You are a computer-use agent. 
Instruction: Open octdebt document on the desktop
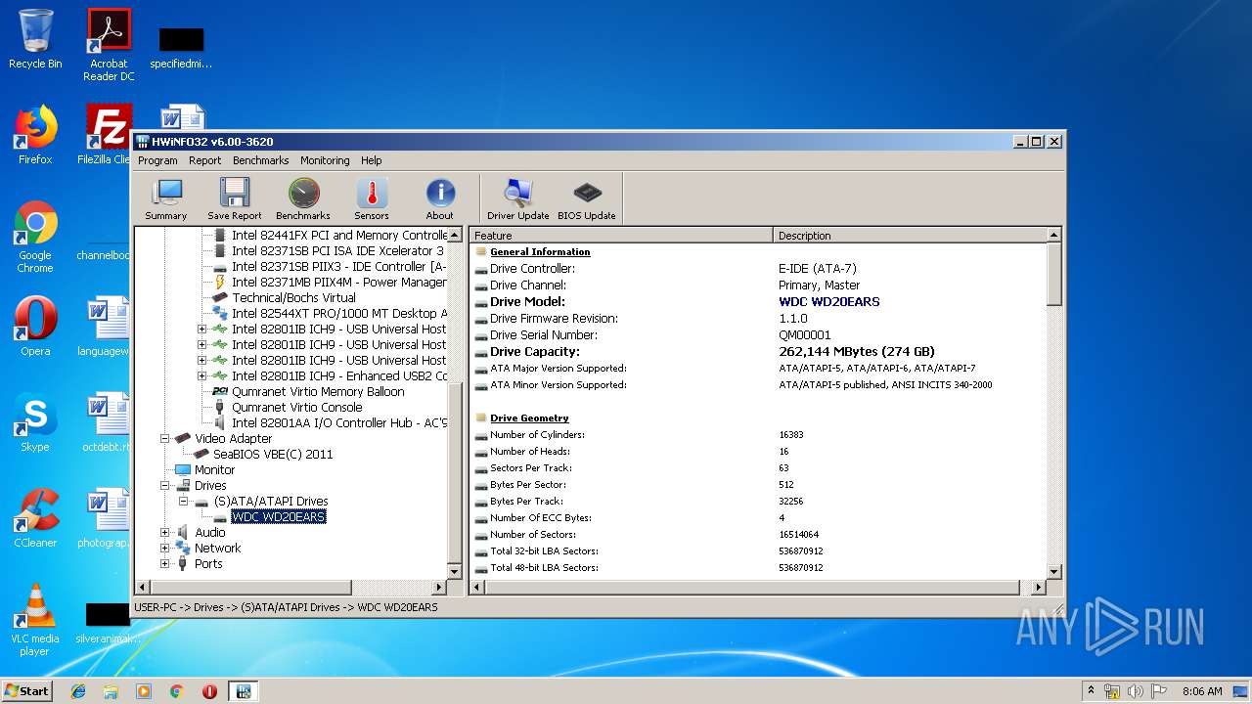[109, 423]
